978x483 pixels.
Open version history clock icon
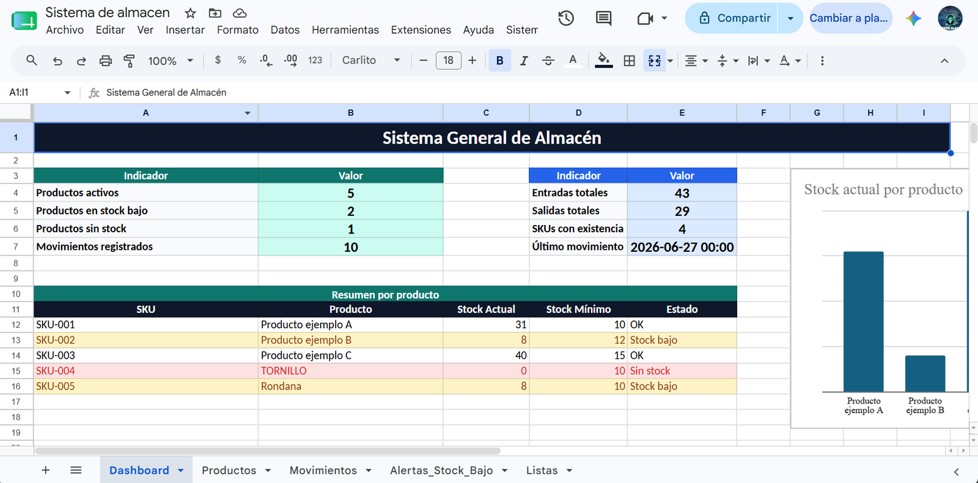pos(566,18)
